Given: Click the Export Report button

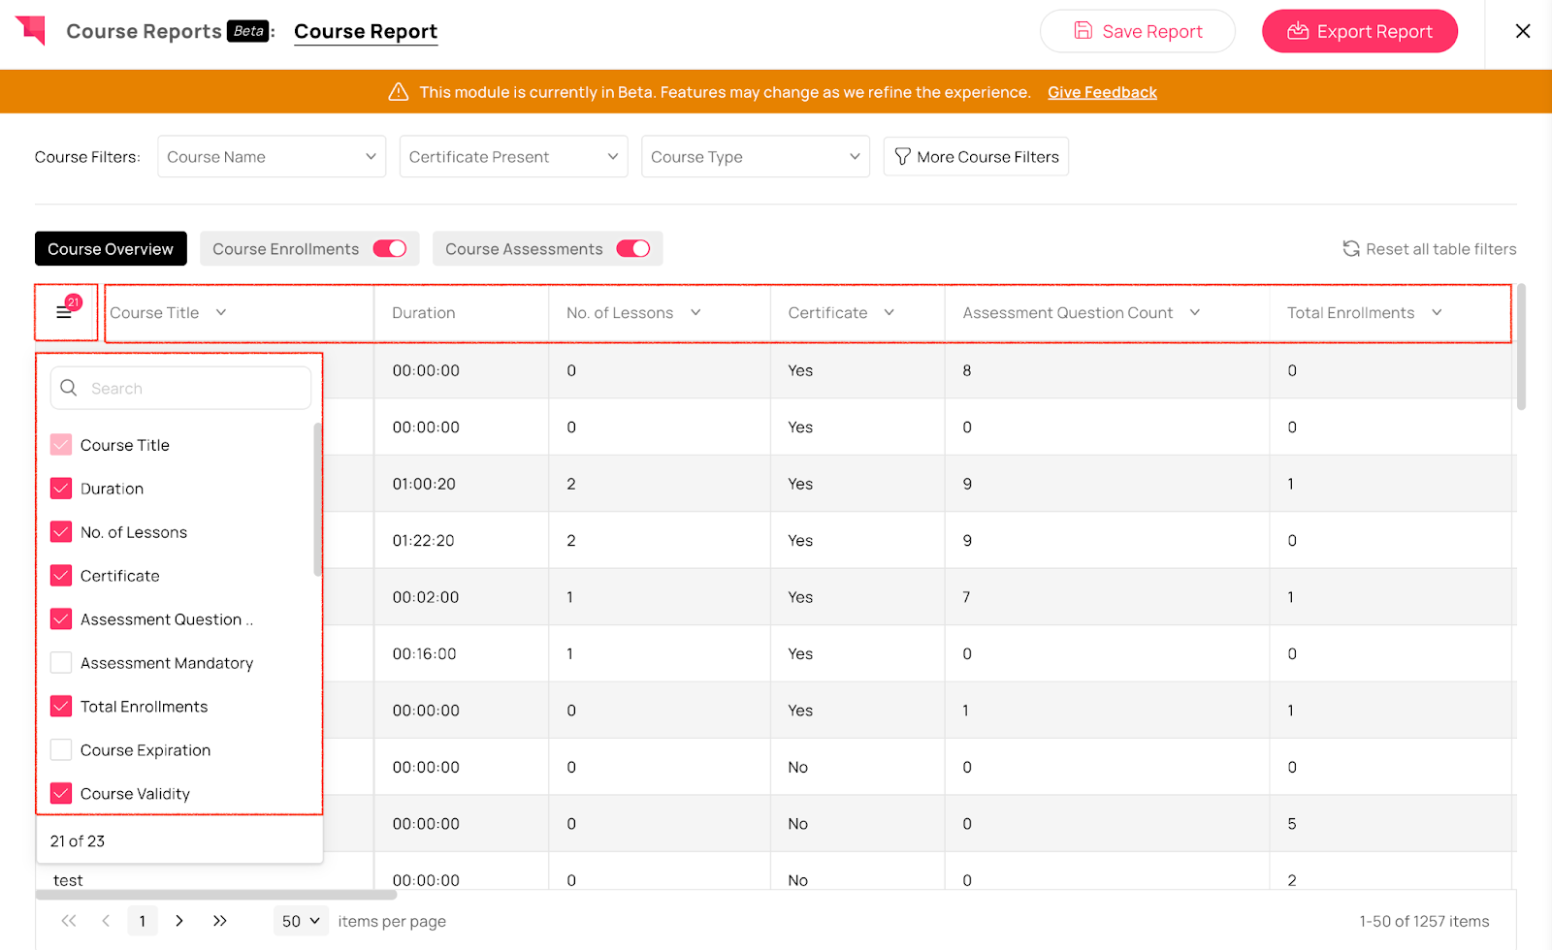Looking at the screenshot, I should (1360, 31).
